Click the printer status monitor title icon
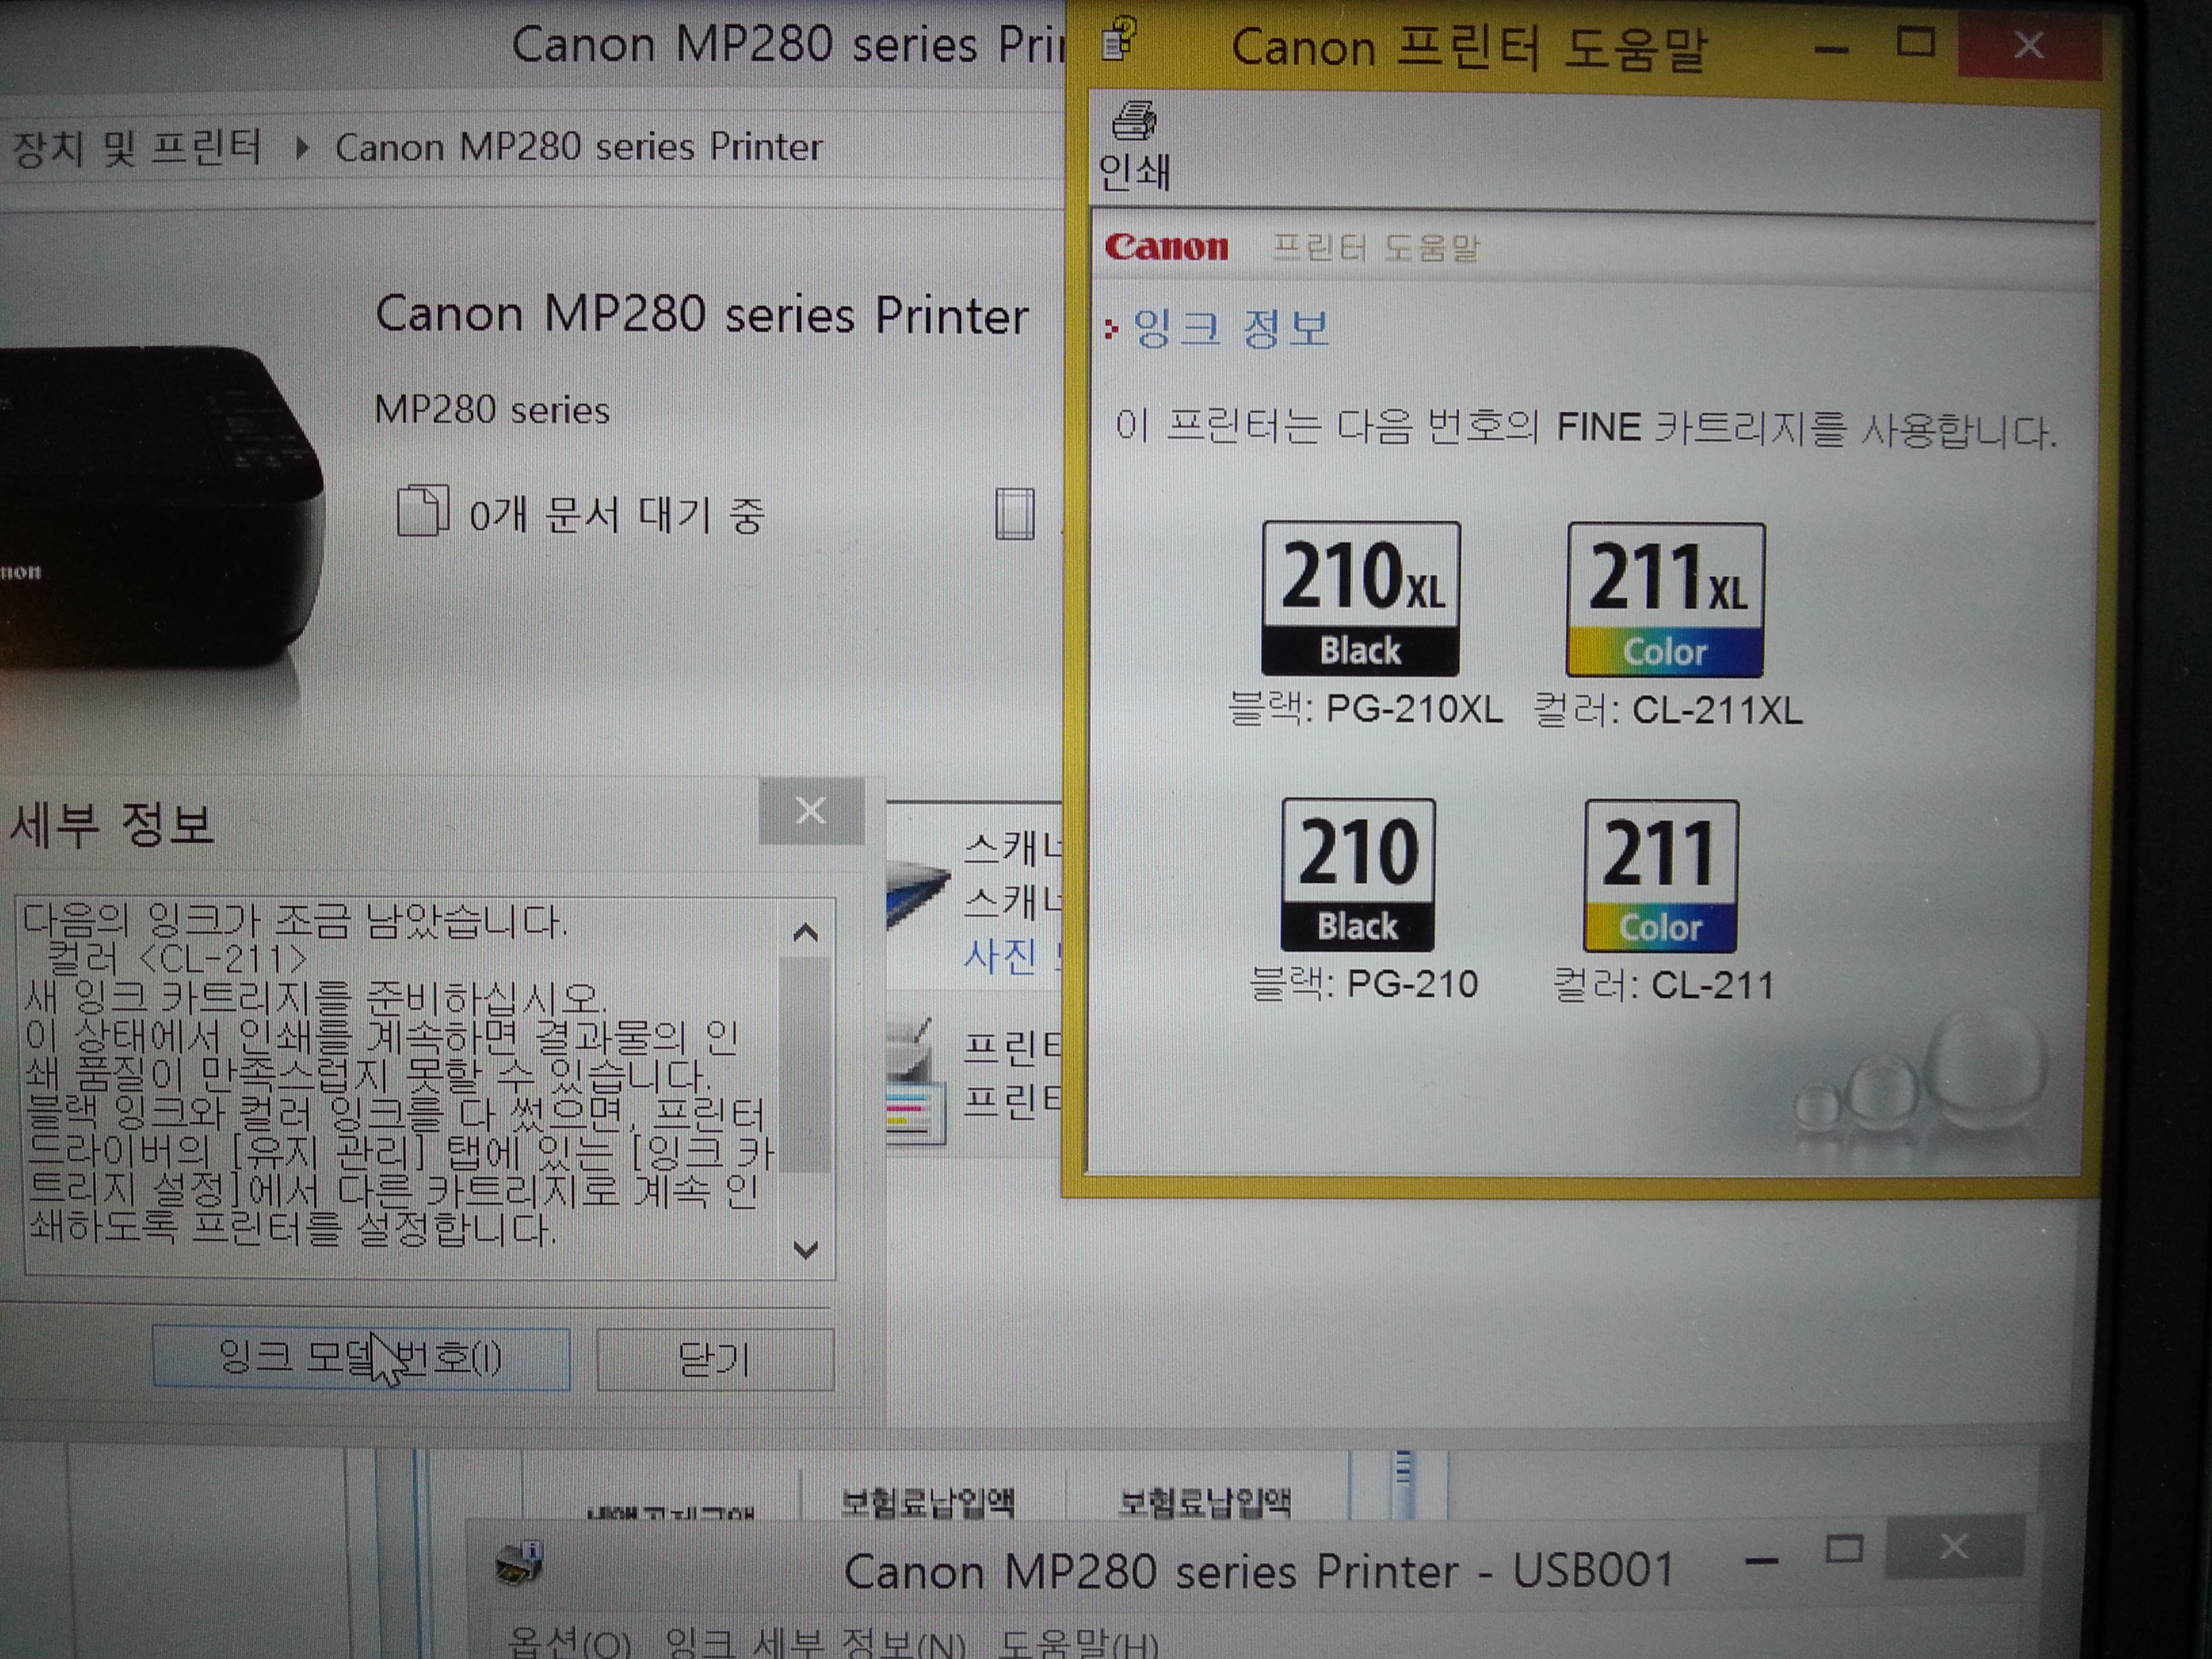 click(519, 1563)
